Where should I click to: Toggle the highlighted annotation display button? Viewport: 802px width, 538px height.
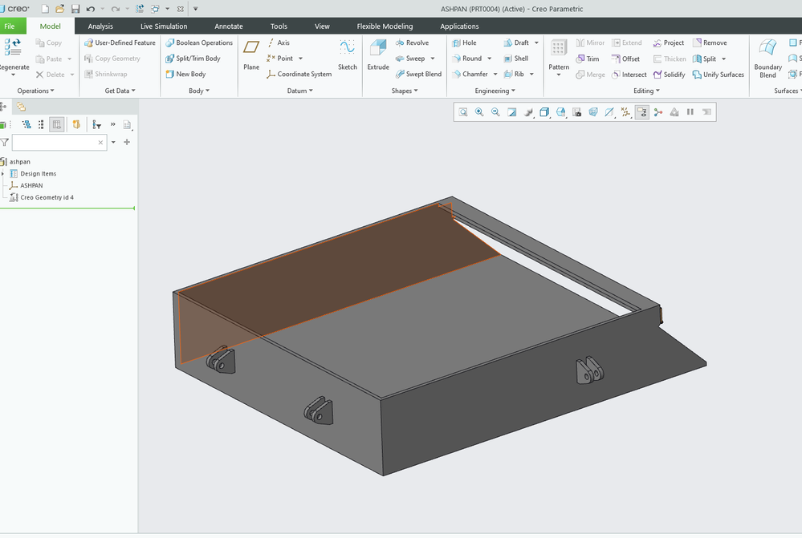641,112
